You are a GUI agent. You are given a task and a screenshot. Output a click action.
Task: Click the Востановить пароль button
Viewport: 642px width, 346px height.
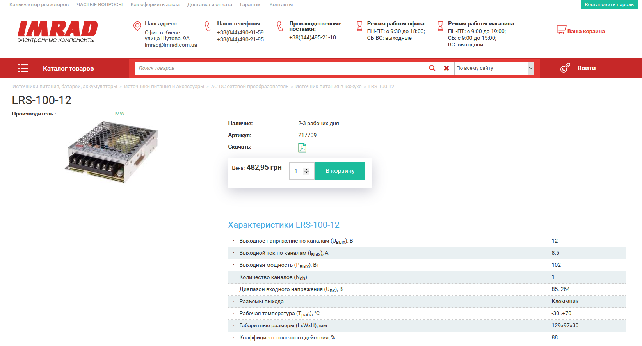pos(609,4)
